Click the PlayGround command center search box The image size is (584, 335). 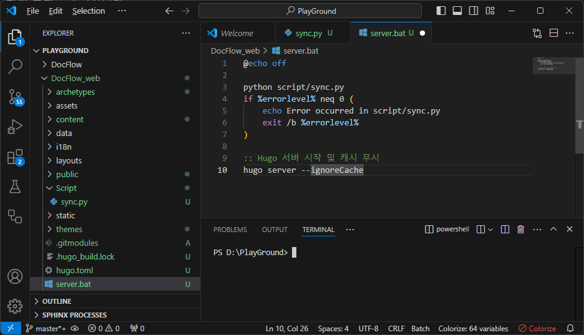[x=310, y=11]
